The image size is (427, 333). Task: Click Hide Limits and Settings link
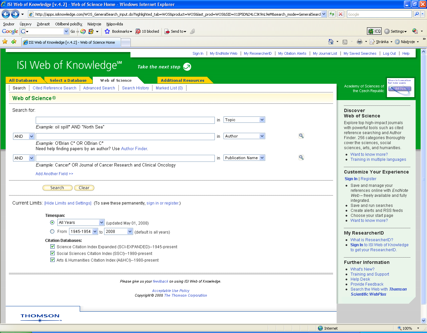pyautogui.click(x=68, y=203)
